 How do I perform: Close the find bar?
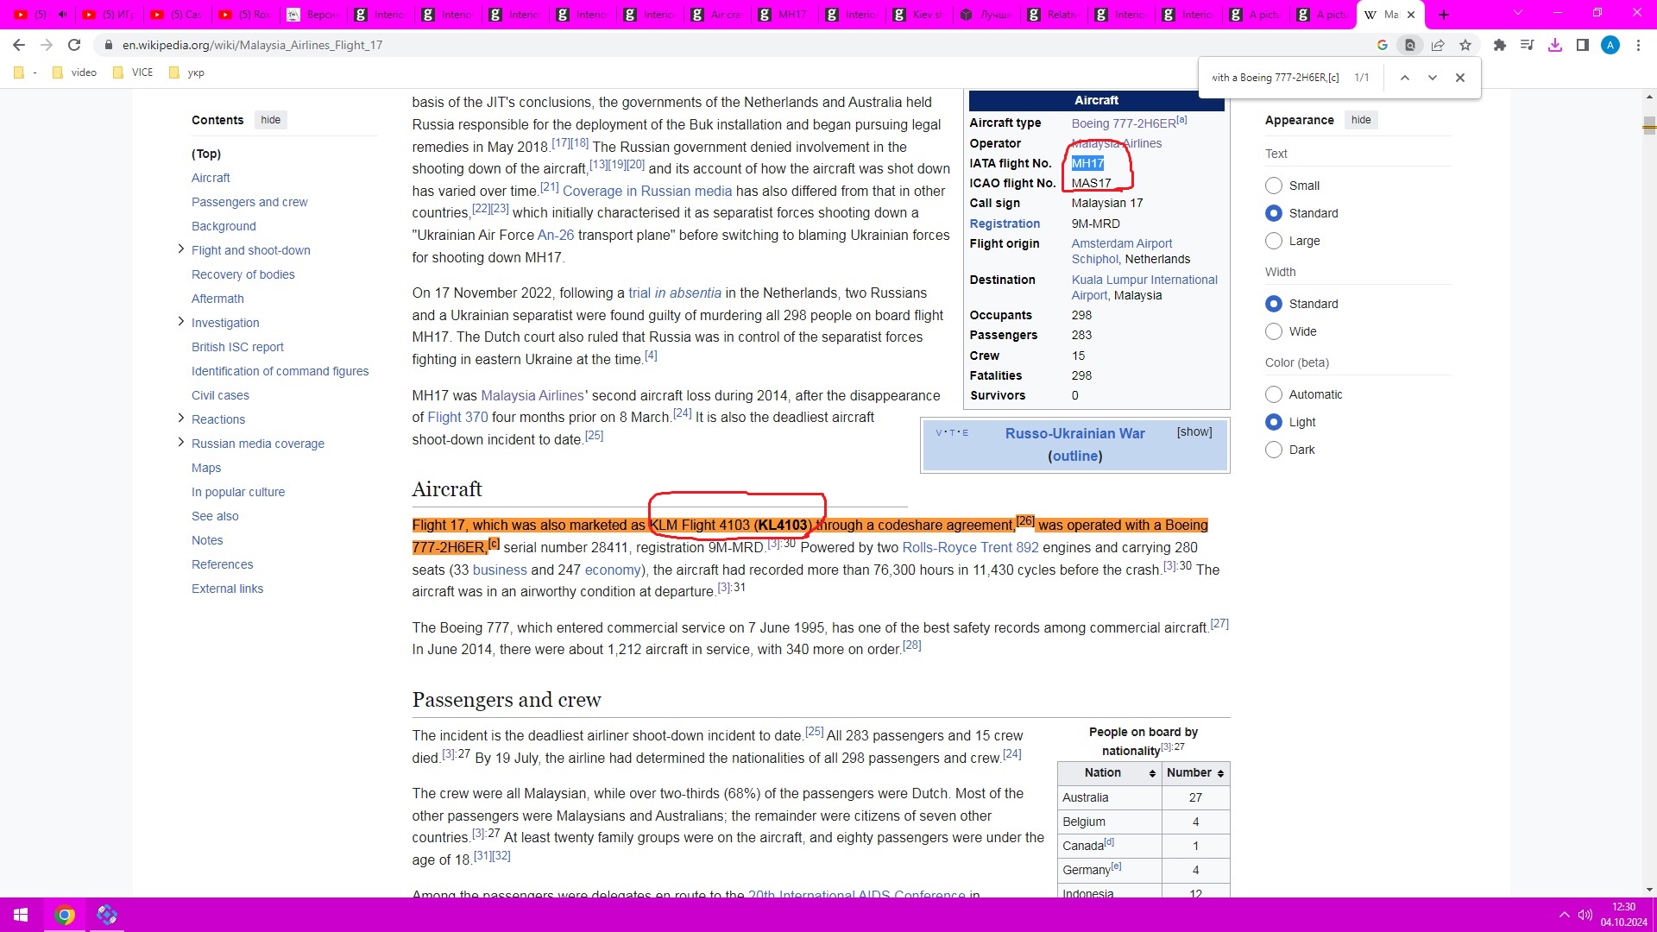point(1460,78)
